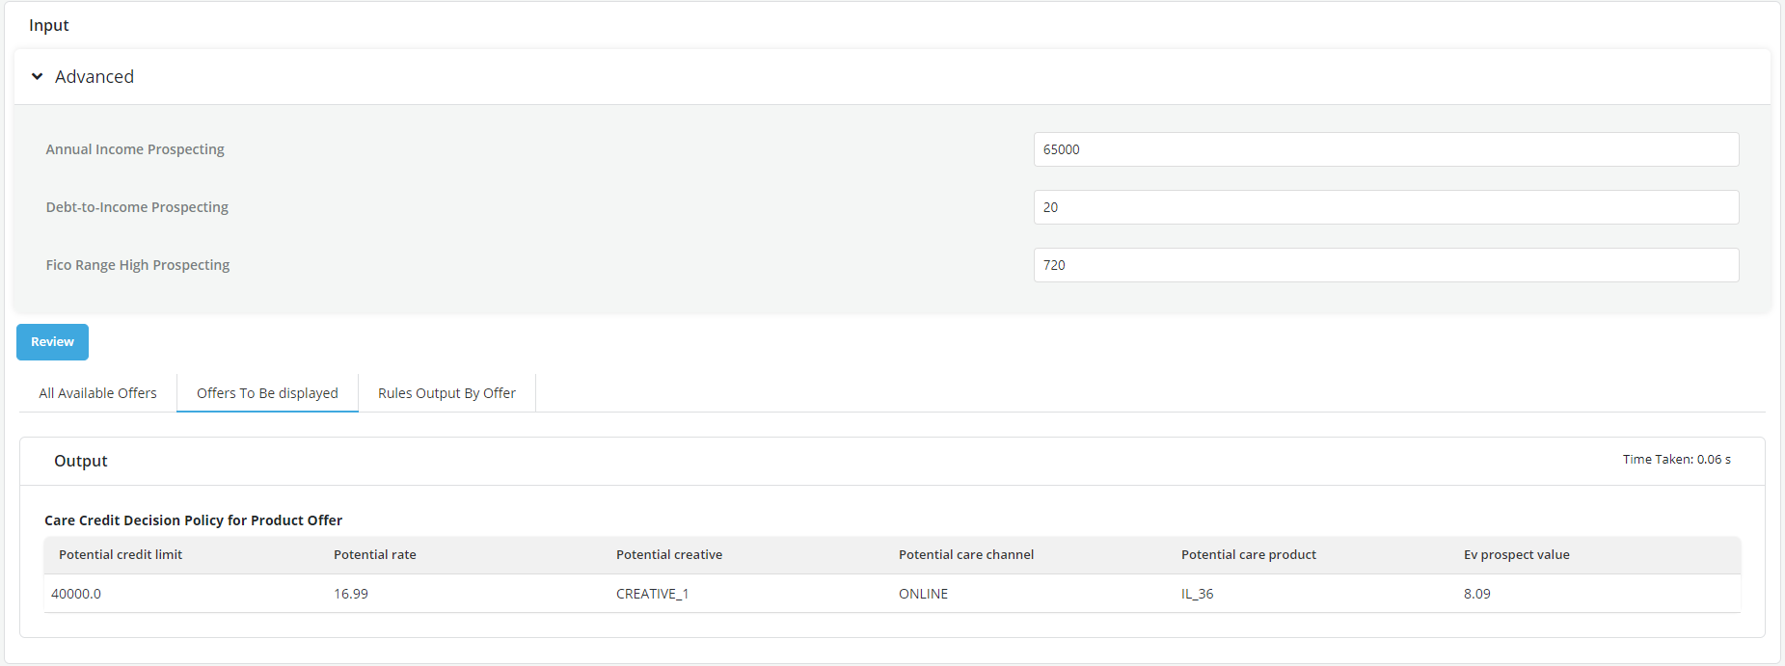Screen dimensions: 1785x666
Task: Go to the Rules Output By Offer tab
Action: coord(446,393)
